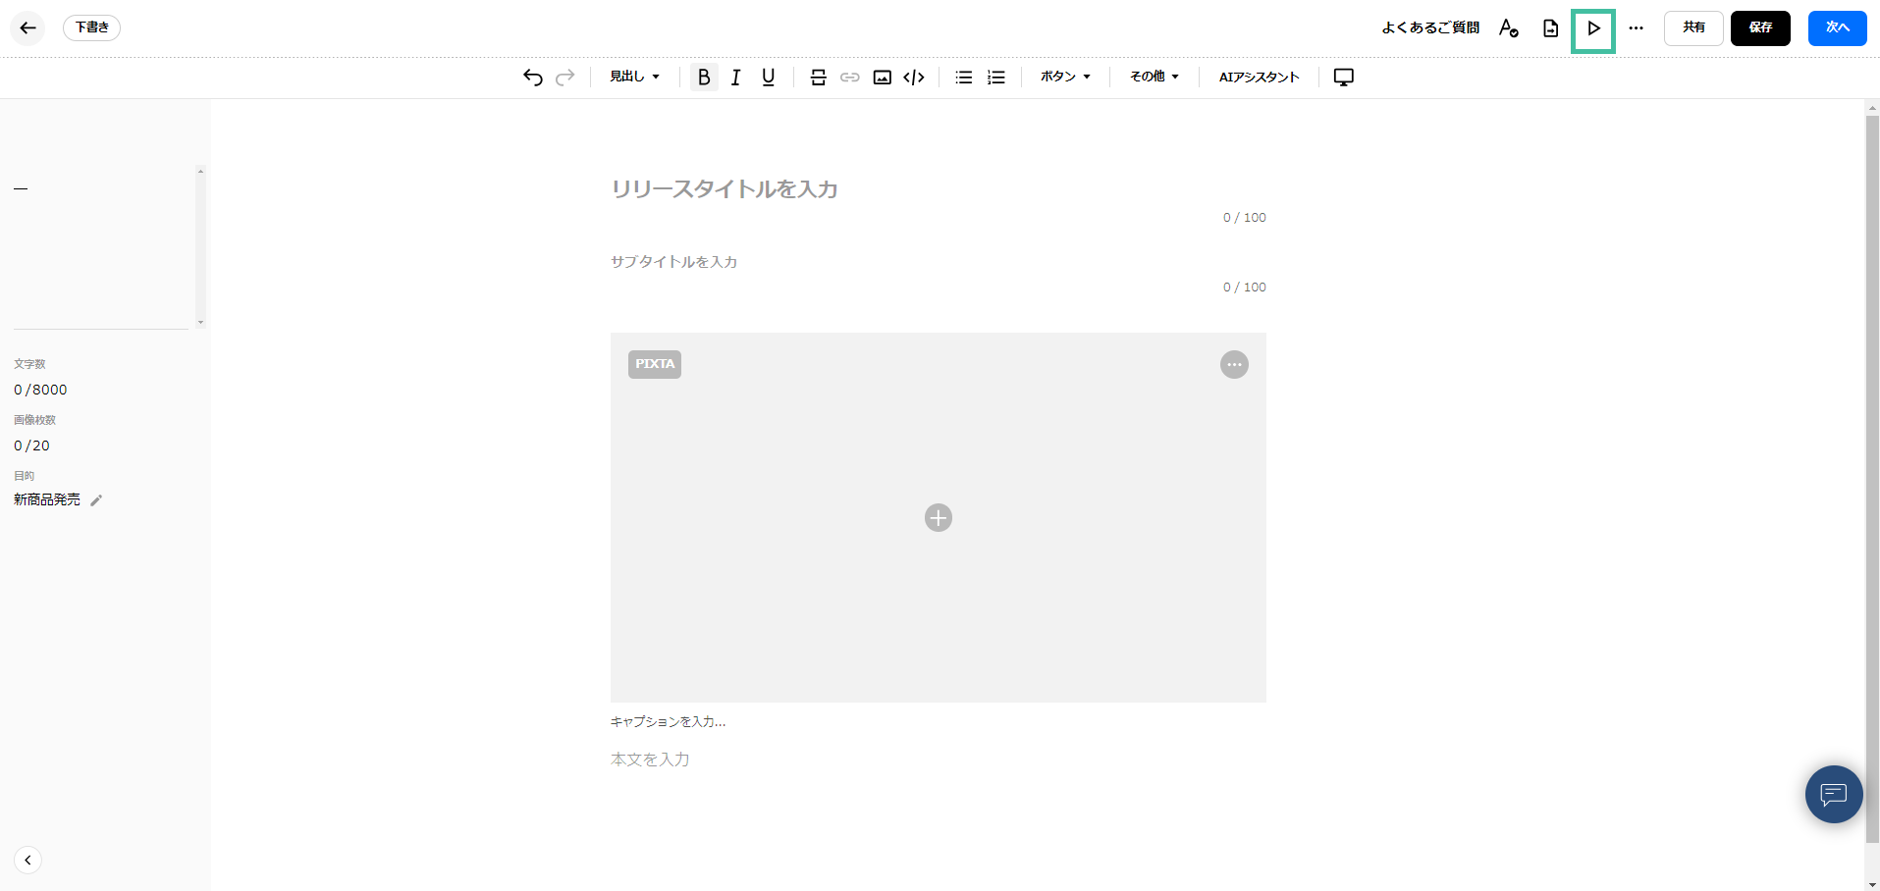This screenshot has width=1880, height=891.
Task: Expand the 見出し heading dropdown
Action: tap(634, 77)
